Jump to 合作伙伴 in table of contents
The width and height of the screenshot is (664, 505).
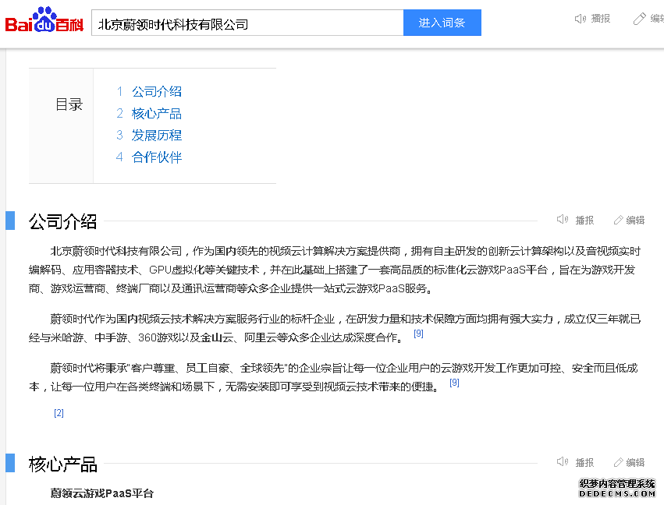pyautogui.click(x=157, y=157)
